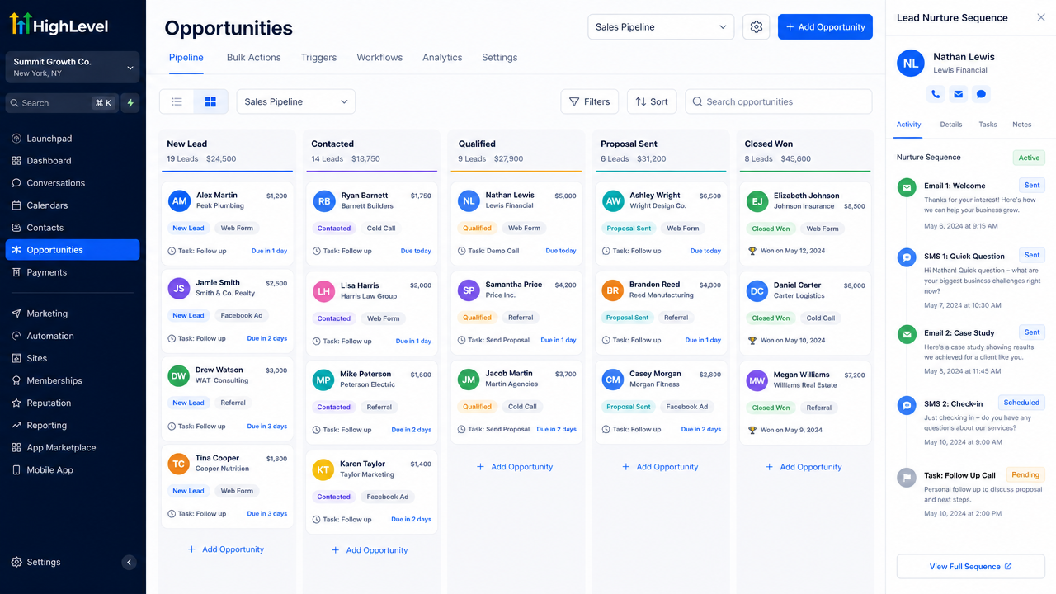This screenshot has height=594, width=1056.
Task: Switch to the Bulk Actions tab
Action: pos(254,58)
